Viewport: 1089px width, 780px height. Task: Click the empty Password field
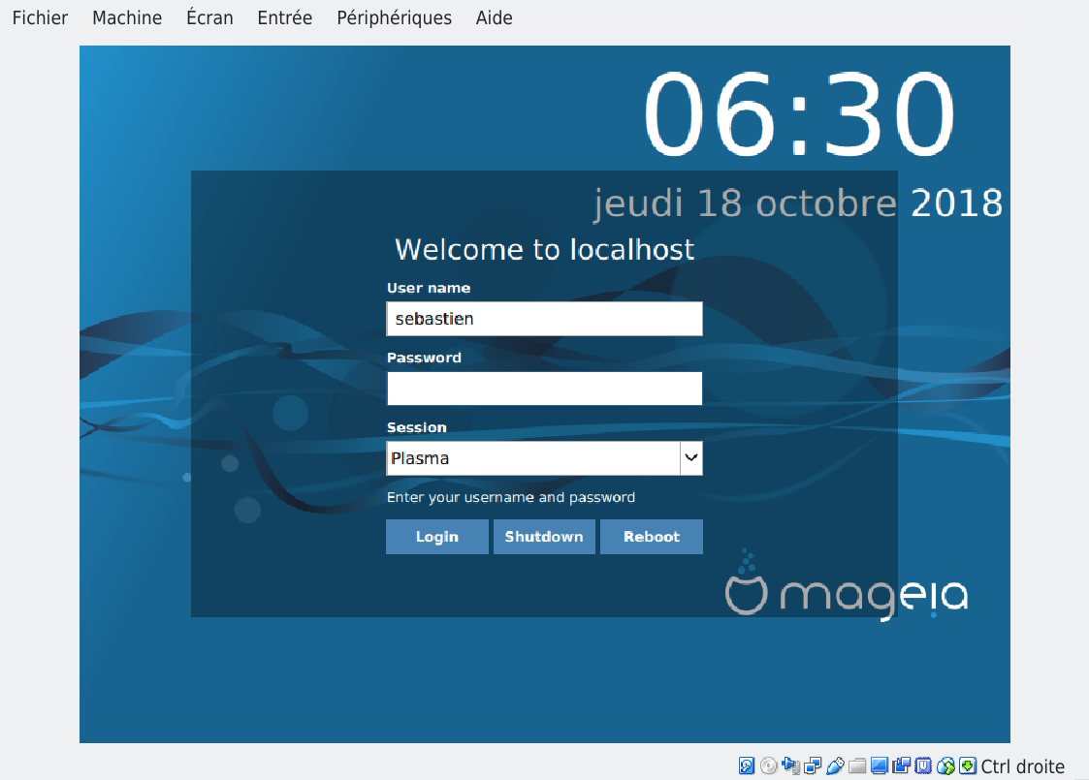point(545,389)
